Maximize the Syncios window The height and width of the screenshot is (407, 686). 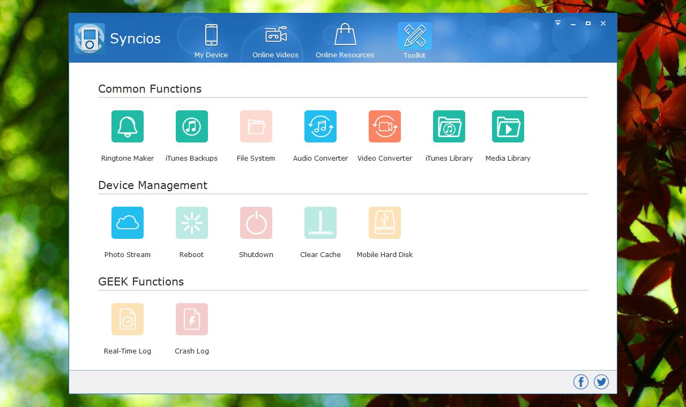click(x=588, y=24)
